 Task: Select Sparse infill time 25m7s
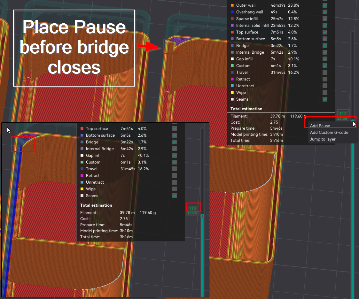(277, 19)
